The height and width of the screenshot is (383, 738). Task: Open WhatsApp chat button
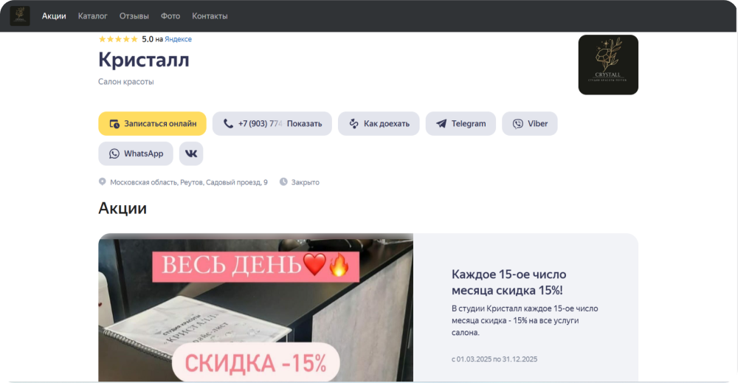136,153
